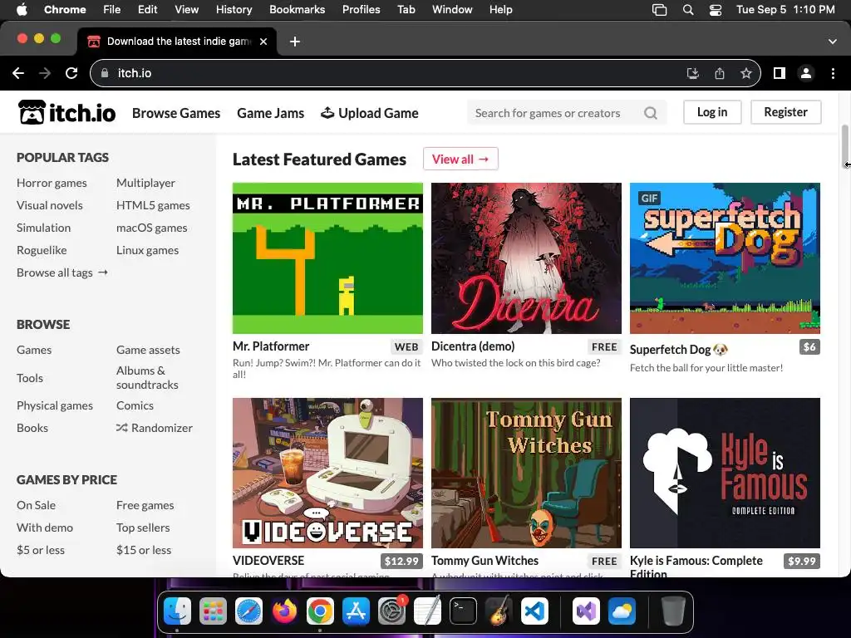This screenshot has height=638, width=851.
Task: Open the File menu
Action: coord(112,10)
